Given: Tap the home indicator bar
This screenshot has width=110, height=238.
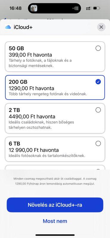Looking at the screenshot, I should pos(55,235).
